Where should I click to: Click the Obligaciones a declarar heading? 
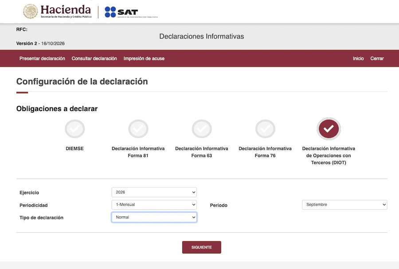57,109
